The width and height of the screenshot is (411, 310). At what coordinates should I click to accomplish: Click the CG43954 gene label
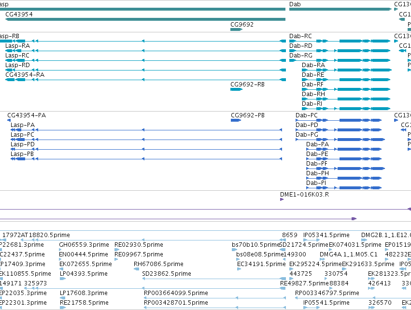coord(19,14)
